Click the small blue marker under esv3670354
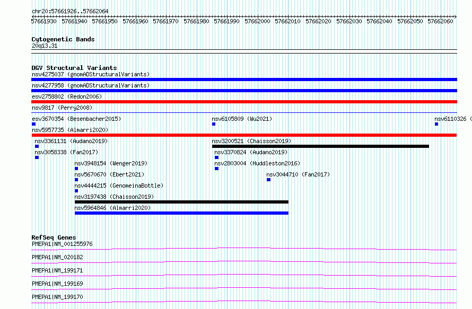The image size is (472, 309). click(x=34, y=124)
